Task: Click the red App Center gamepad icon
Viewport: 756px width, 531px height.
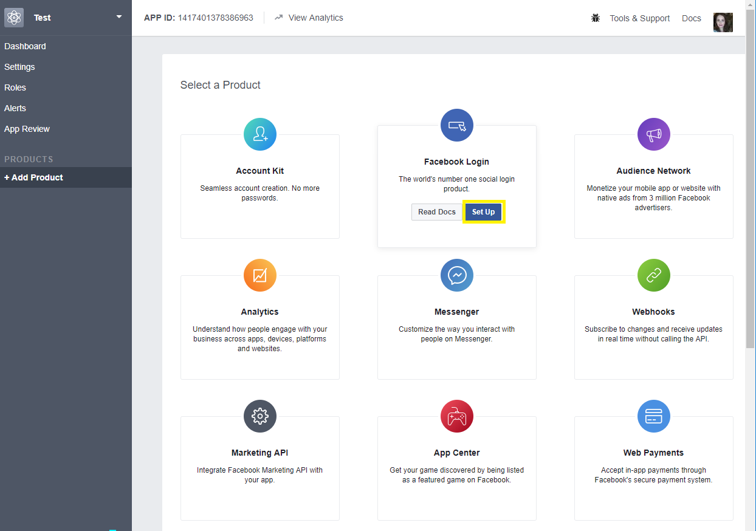Action: pyautogui.click(x=457, y=416)
